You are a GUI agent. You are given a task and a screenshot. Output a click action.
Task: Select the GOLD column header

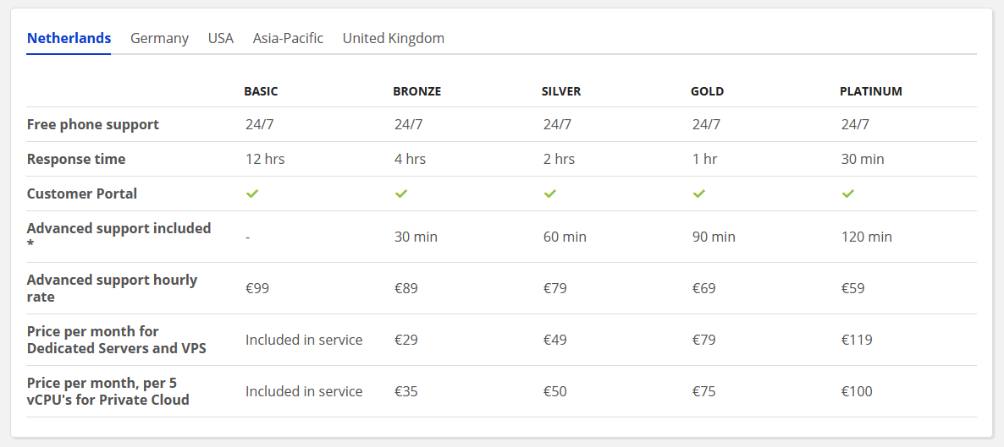[708, 91]
